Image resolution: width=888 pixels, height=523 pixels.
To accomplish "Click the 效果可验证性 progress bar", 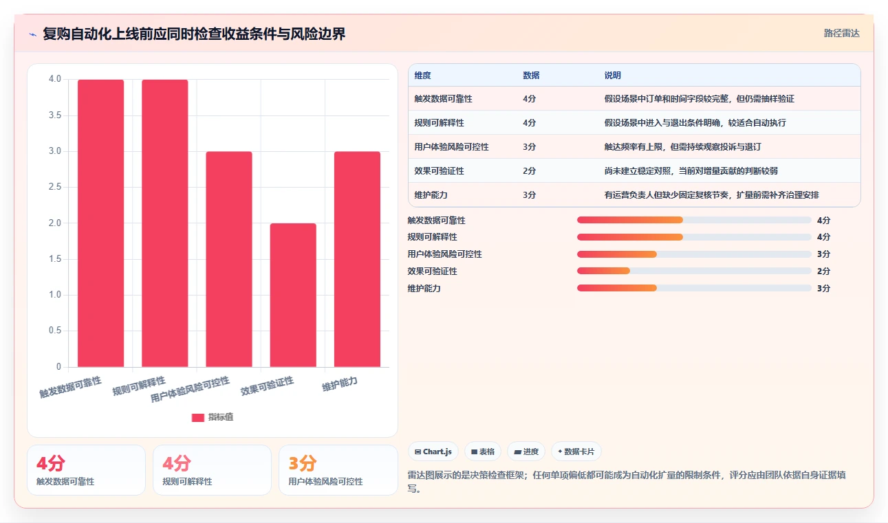I will point(694,271).
